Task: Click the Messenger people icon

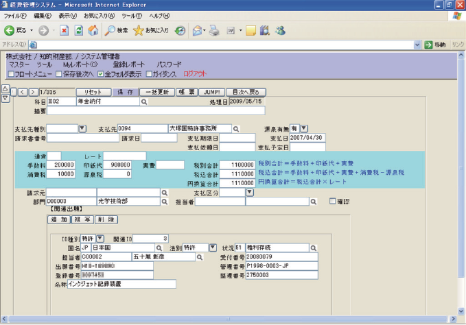Action: [280, 30]
